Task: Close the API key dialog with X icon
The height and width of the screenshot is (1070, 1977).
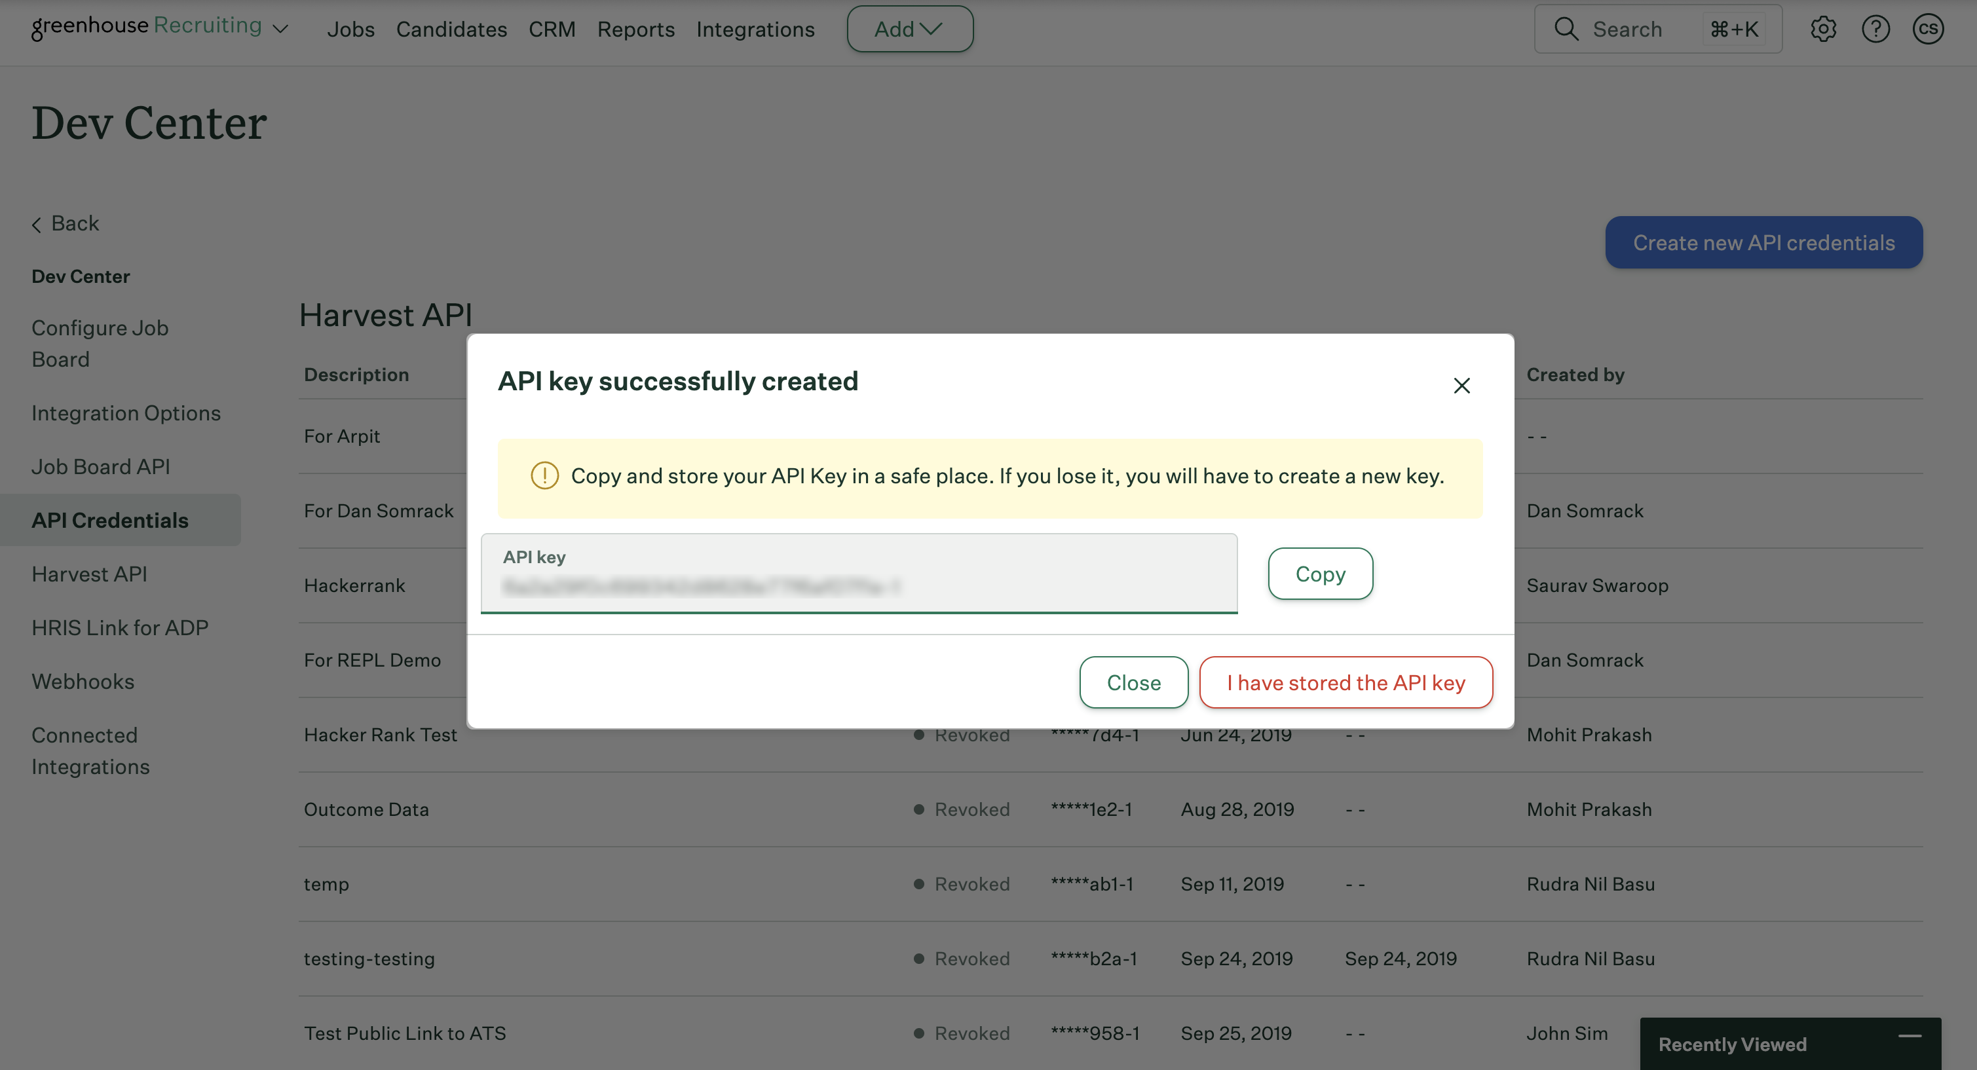Action: (1461, 385)
